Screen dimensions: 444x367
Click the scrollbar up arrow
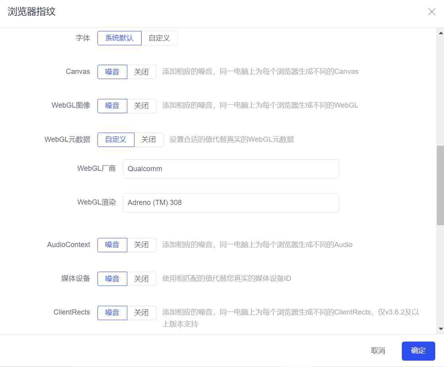pos(440,33)
